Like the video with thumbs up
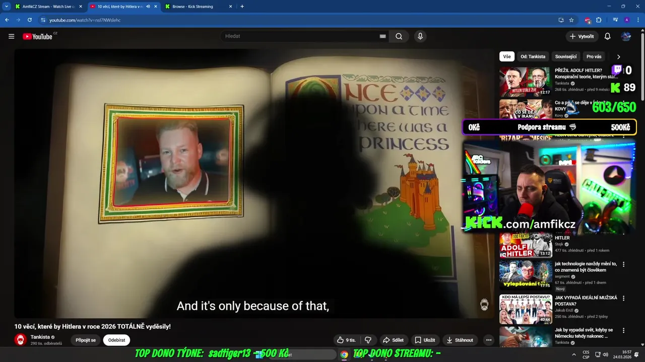The height and width of the screenshot is (362, 645). point(346,340)
